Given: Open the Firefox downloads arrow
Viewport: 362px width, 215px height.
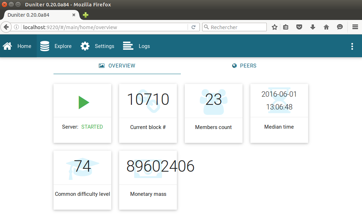Looking at the screenshot, I should tap(312, 27).
